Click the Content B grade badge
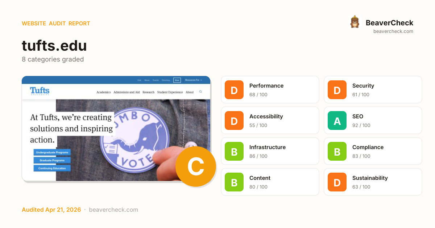This screenshot has height=228, width=435. [x=234, y=182]
